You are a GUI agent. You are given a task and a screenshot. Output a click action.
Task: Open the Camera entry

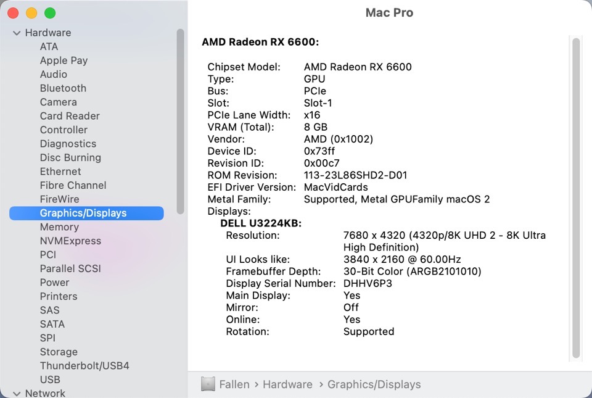[x=59, y=102]
